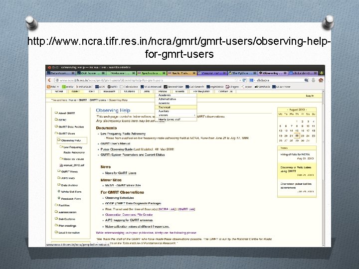This screenshot has height=269, width=359.
Task: Open Local Information folder in sidebar
Action: [x=67, y=233]
